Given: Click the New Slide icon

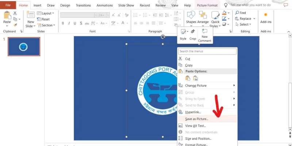Looking at the screenshot, I should pos(31,15).
